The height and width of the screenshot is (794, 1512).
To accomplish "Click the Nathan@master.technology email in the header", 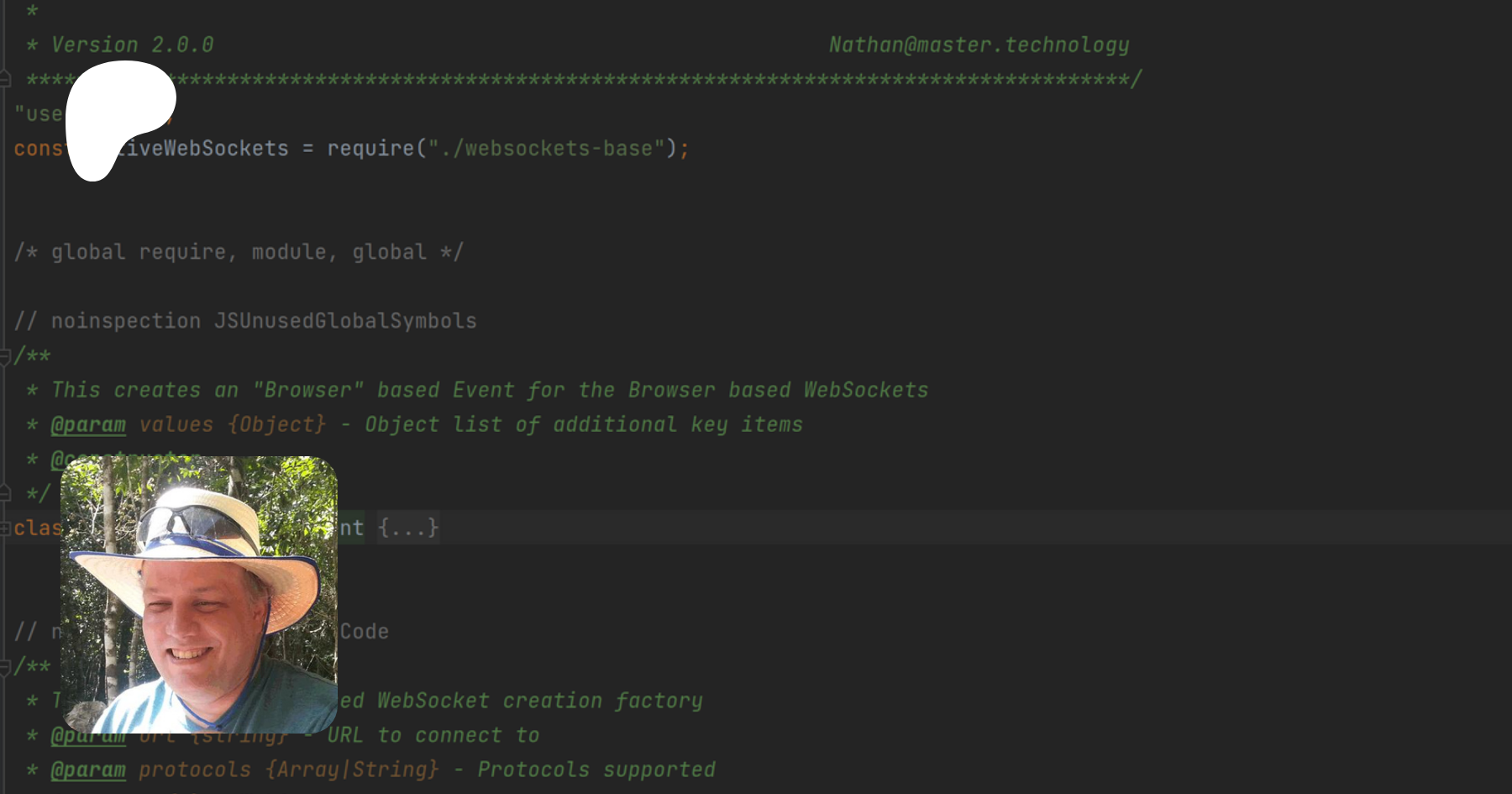I will [x=979, y=45].
